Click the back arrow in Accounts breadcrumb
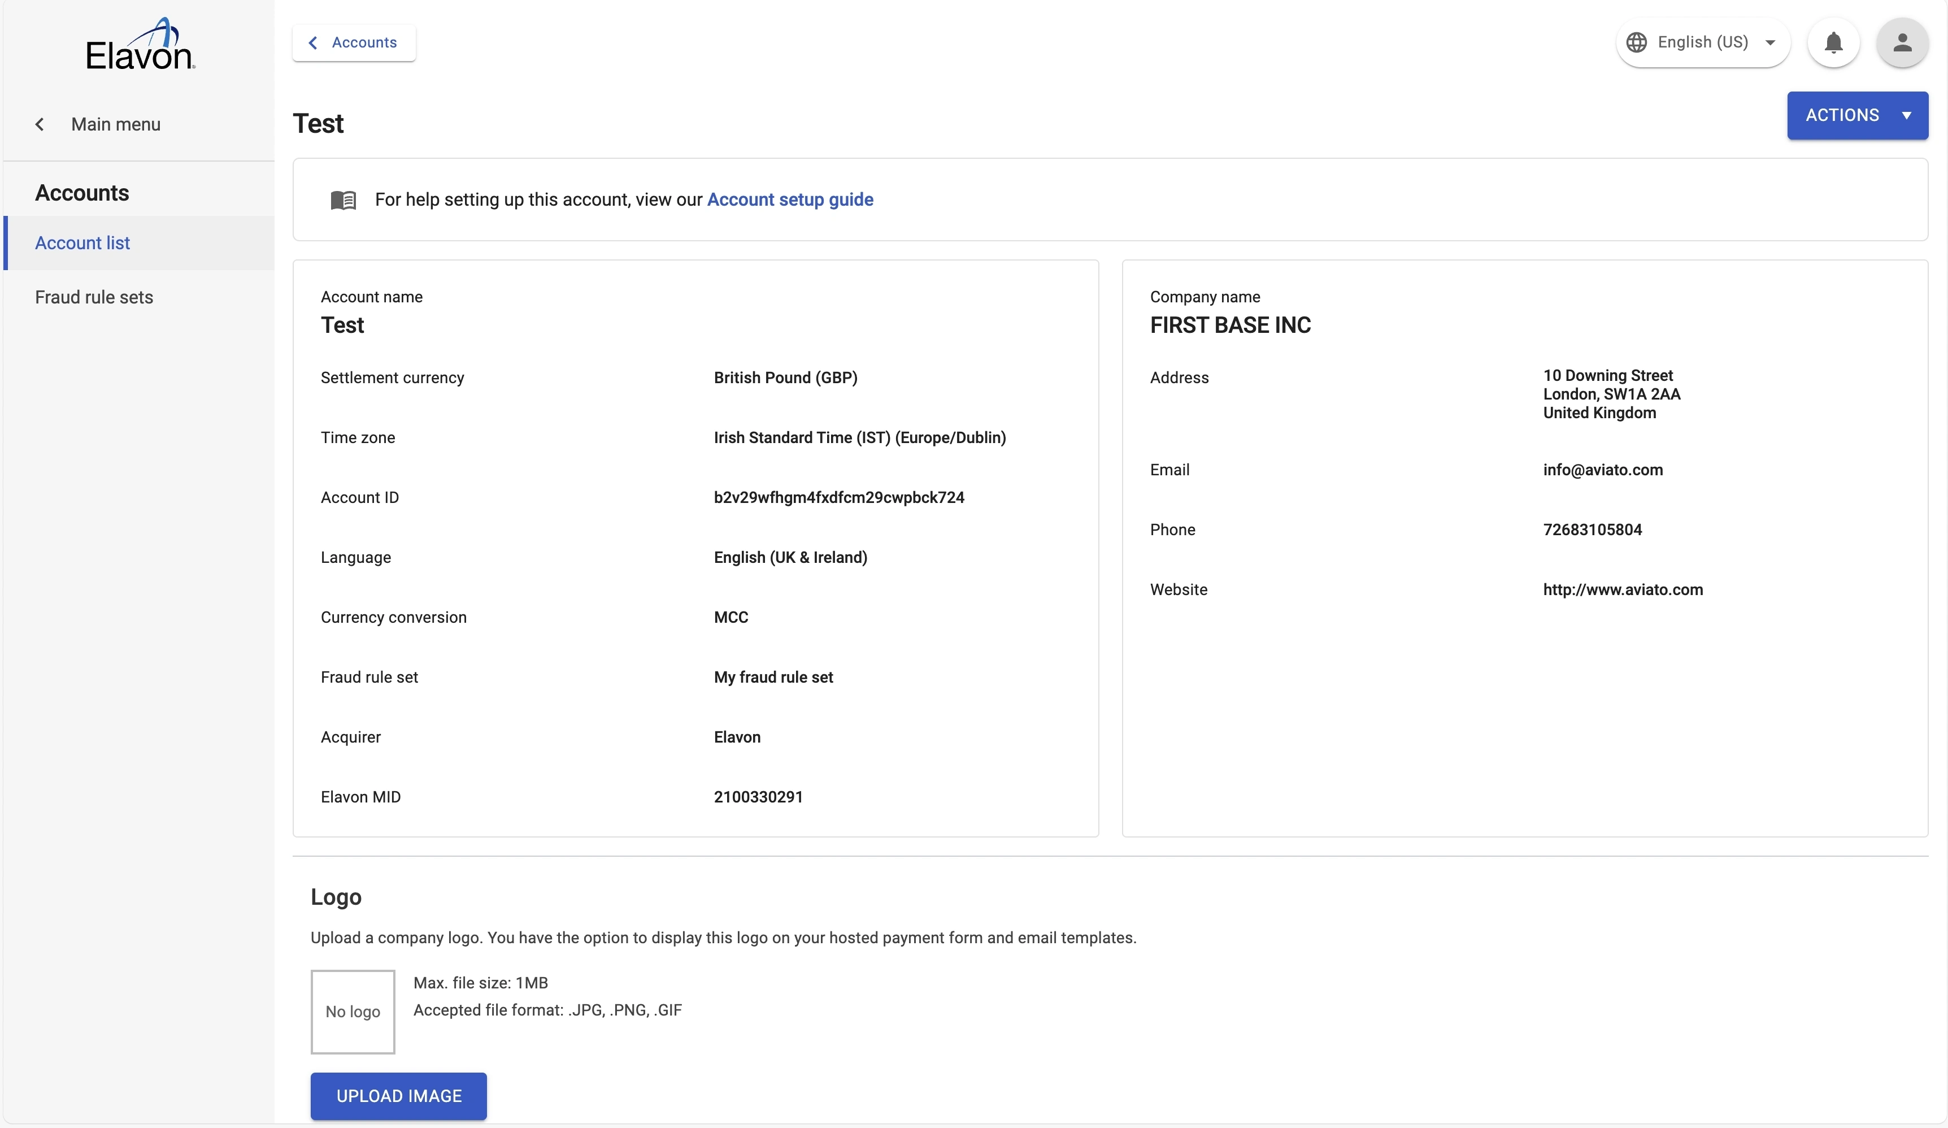This screenshot has height=1128, width=1948. tap(313, 44)
